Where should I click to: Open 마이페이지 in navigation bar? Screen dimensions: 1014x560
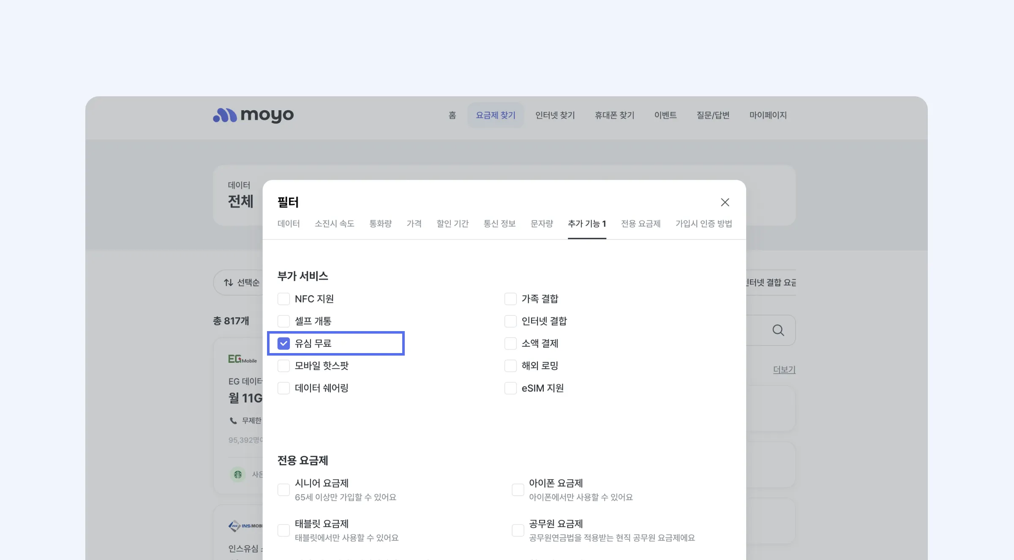point(768,115)
